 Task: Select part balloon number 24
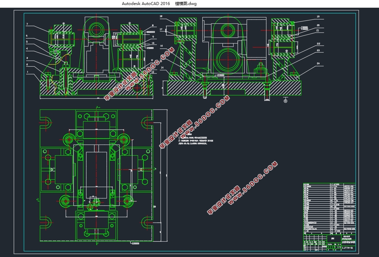318,64
